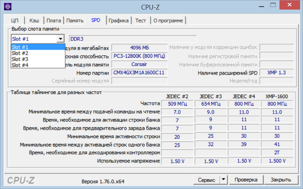Click the 9.0 CAS latency cell
Screen dimensions: 303x189
click(x=211, y=112)
